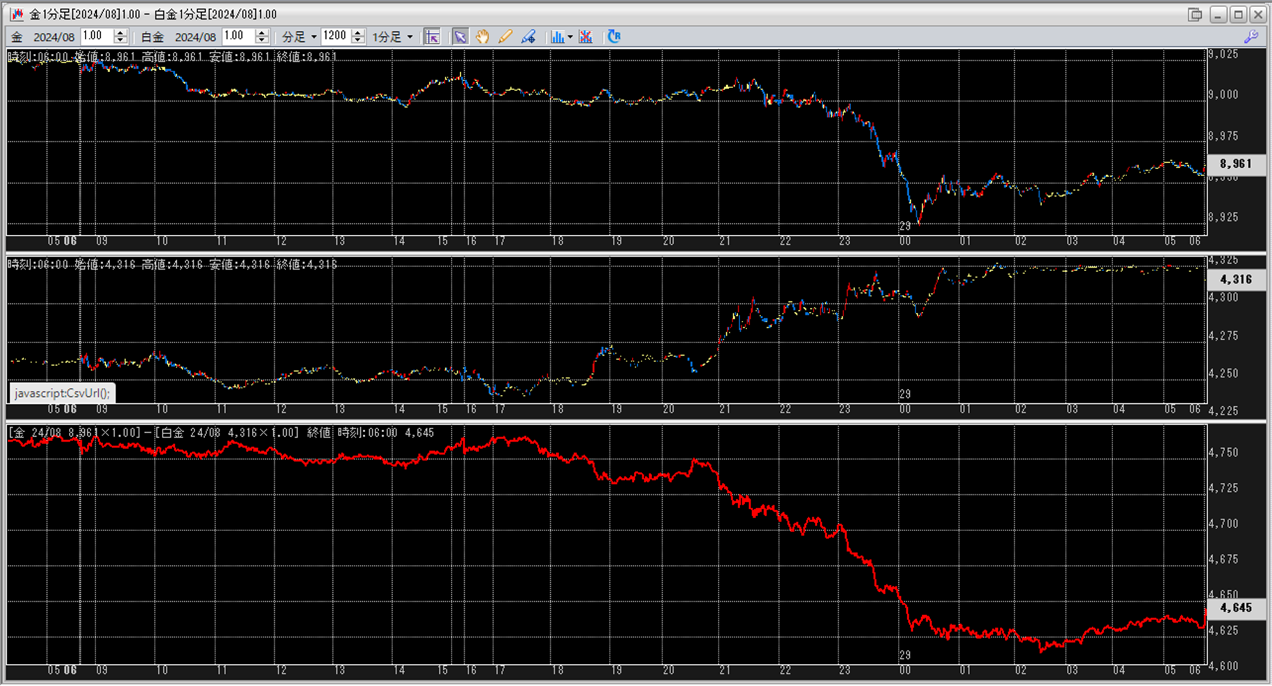
Task: Decrease the 白金 multiplier stepper
Action: coord(262,41)
